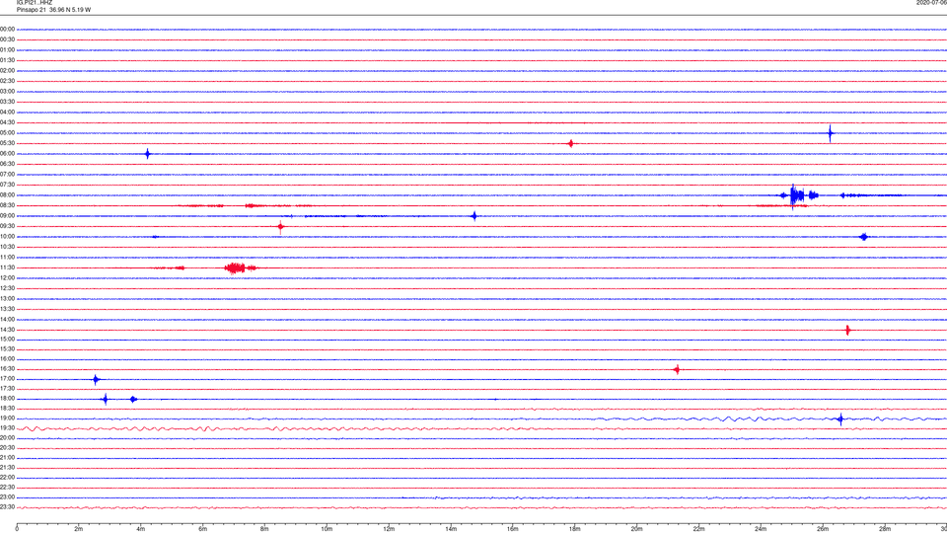
Task: Select the 28m tick label on the time axis
Action: coord(885,529)
